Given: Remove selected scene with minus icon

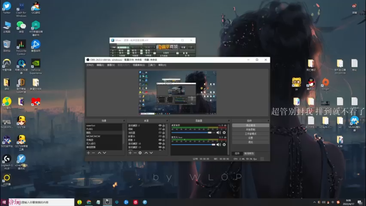Looking at the screenshot, I should pyautogui.click(x=93, y=153).
